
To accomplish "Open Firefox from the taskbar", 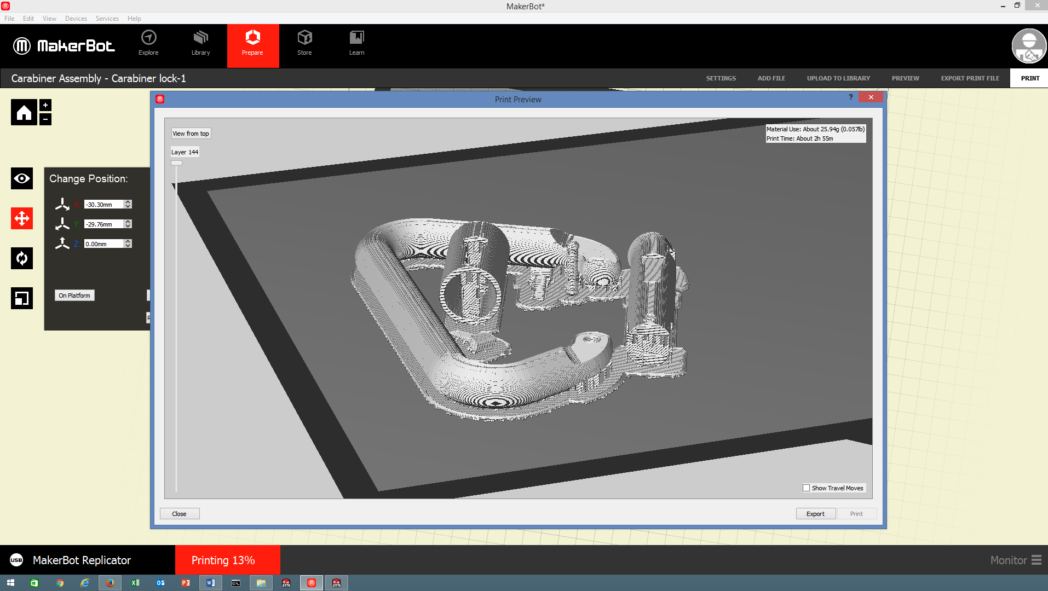I will (x=110, y=583).
